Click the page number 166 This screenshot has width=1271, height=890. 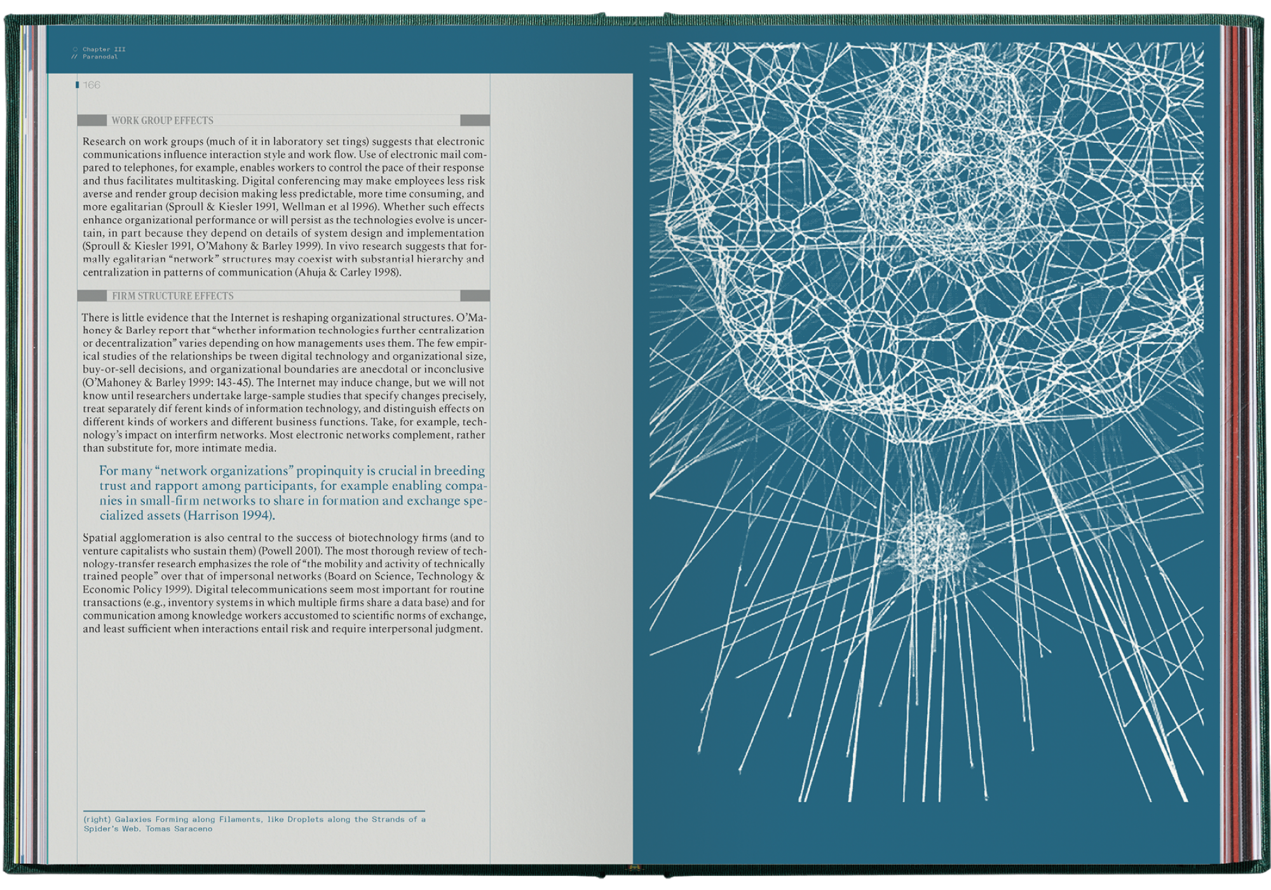tap(92, 85)
